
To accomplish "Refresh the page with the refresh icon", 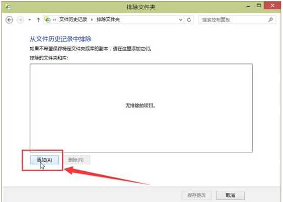I will click(189, 20).
